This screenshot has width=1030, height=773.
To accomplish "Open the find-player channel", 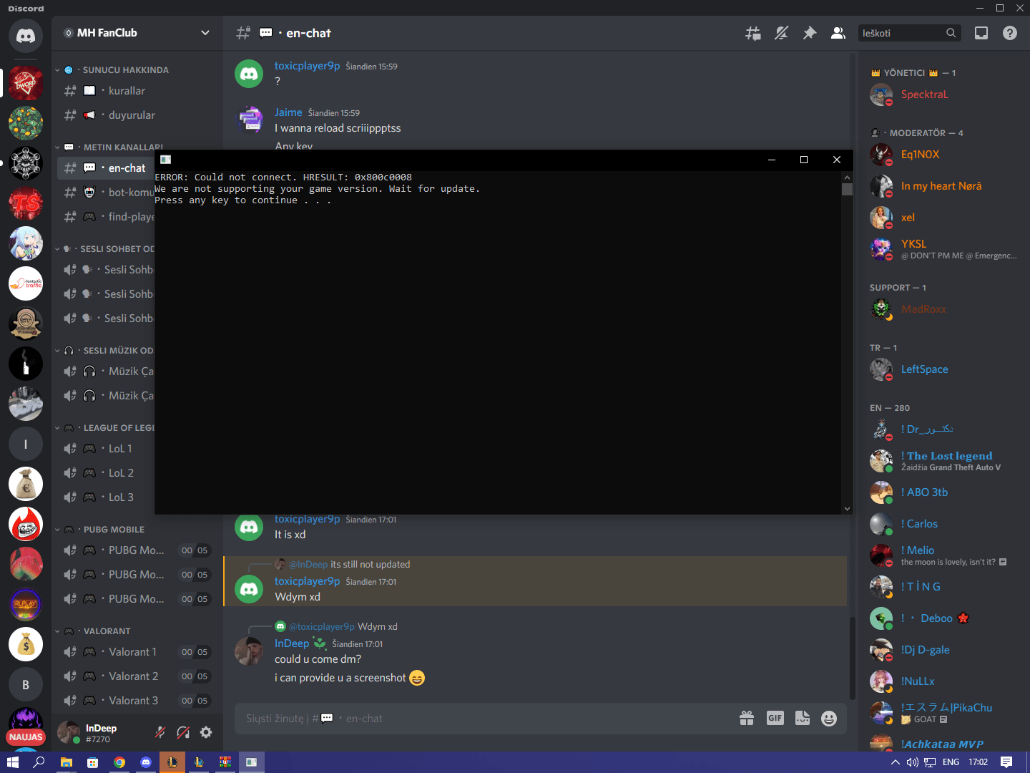I will 106,217.
